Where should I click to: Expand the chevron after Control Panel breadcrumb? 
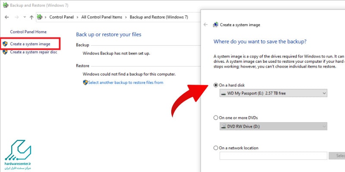point(78,17)
